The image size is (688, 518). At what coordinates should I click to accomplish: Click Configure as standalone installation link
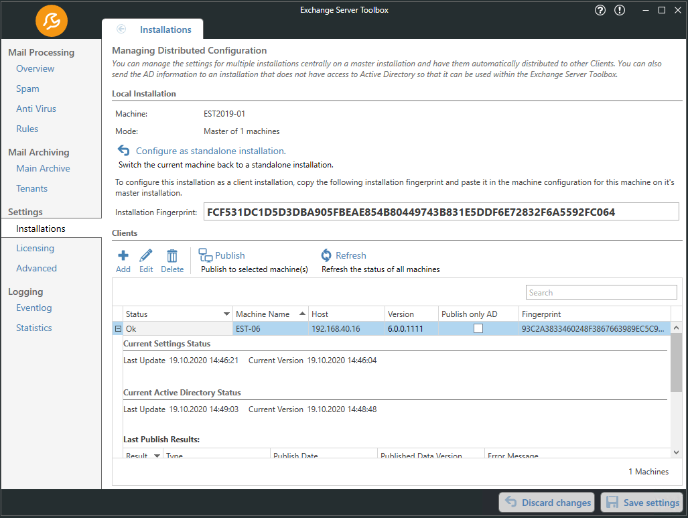coord(210,151)
